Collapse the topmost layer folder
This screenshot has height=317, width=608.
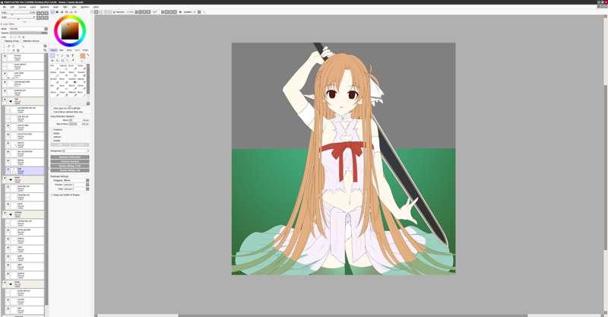(11, 101)
